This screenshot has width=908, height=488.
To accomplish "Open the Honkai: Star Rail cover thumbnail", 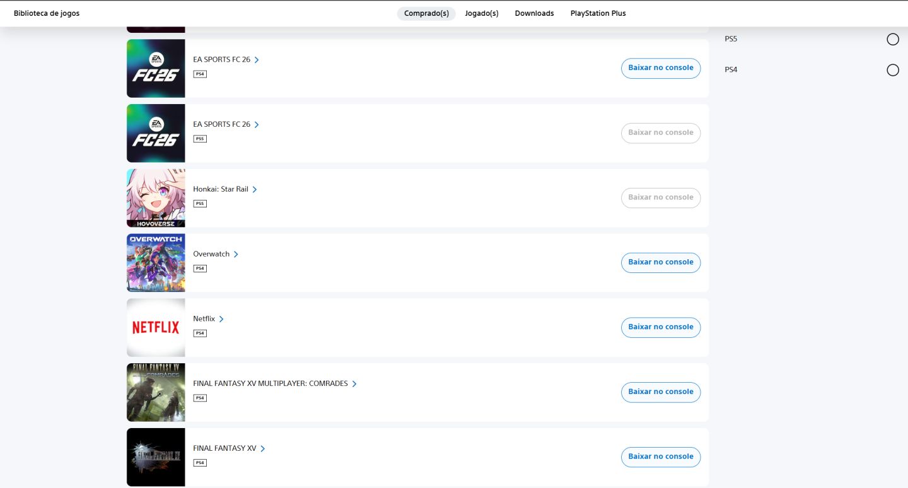I will pyautogui.click(x=156, y=198).
